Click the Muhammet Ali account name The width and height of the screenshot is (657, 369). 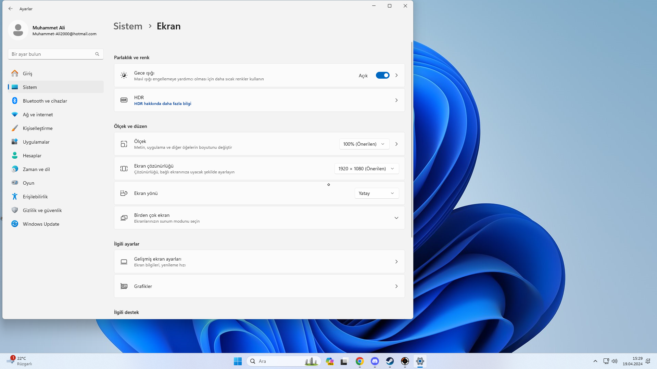click(x=49, y=28)
